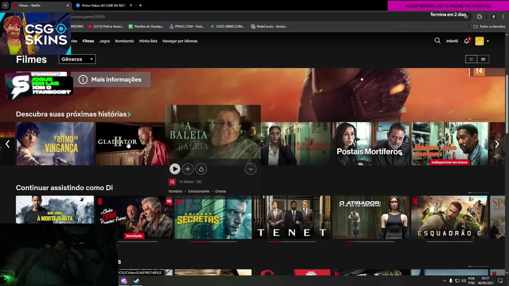Click the yellow profile avatar

[x=480, y=41]
